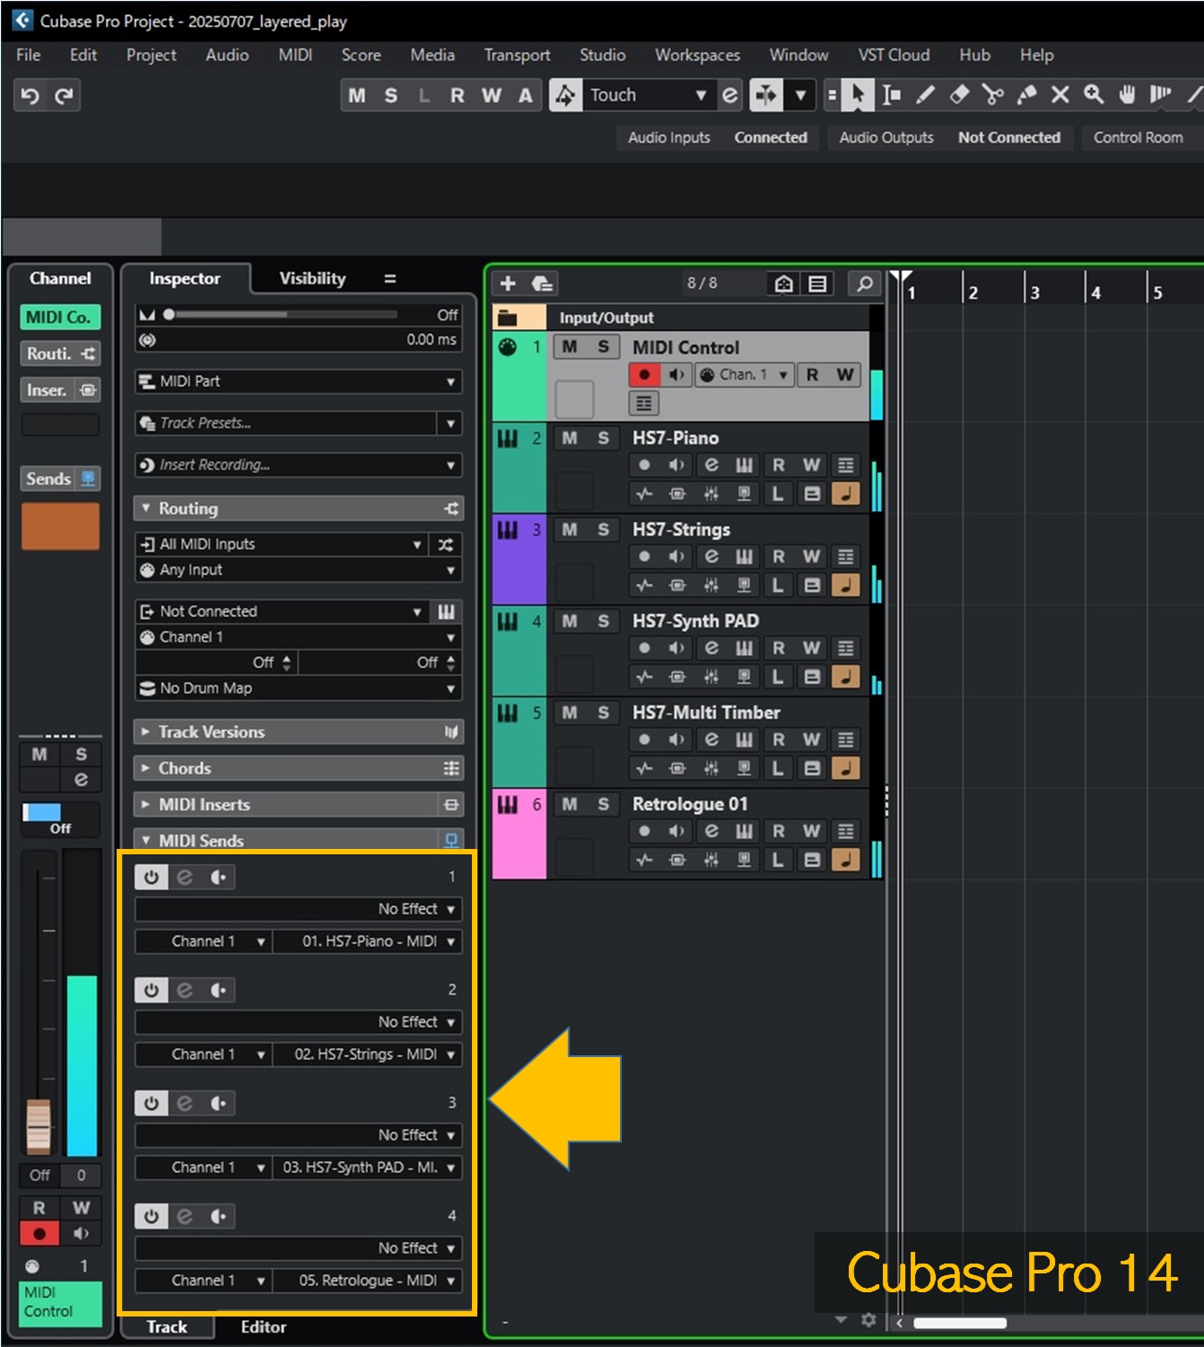Screen dimensions: 1204x1347
Task: Enable MIDI Send 3 power button
Action: [x=151, y=1104]
